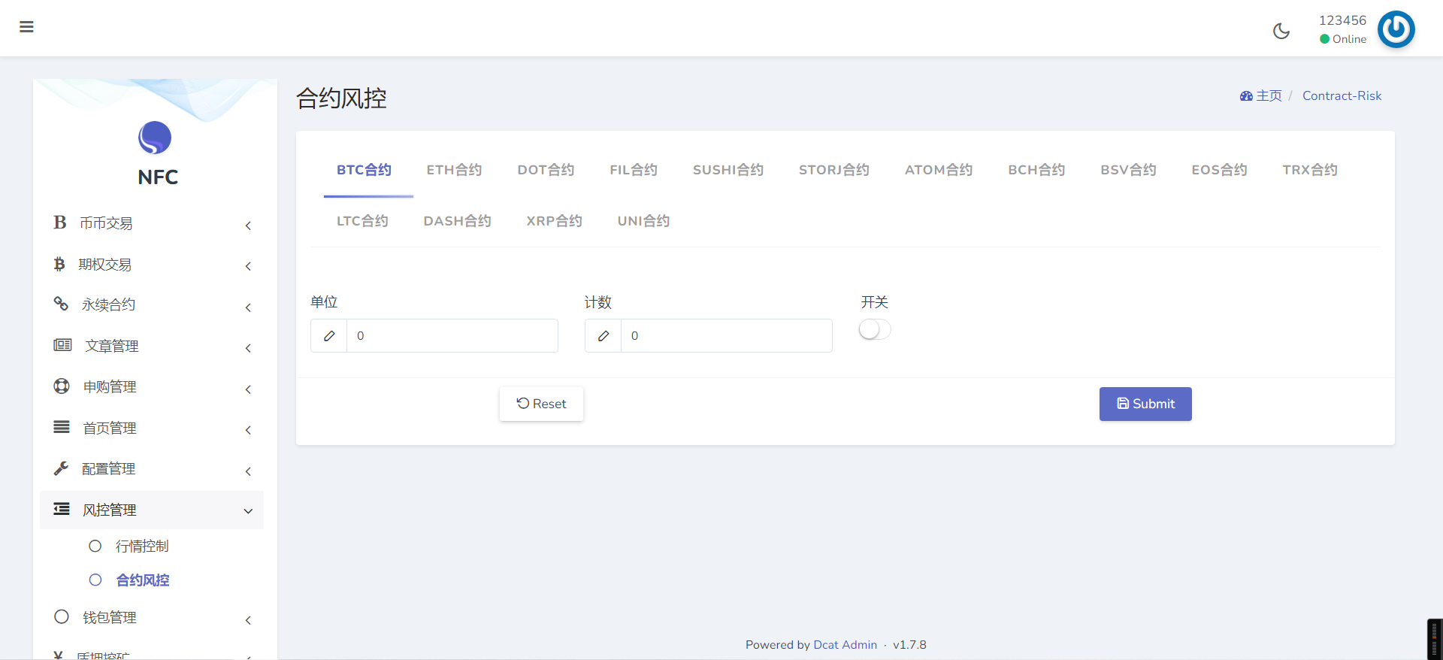
Task: Click the newspaper icon for 文章管理
Action: (62, 345)
